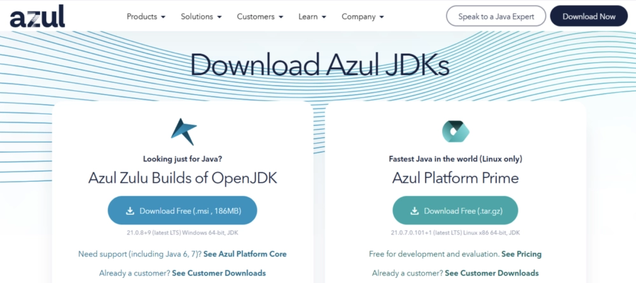Open the Company menu
Screen dimensions: 636x283
(363, 17)
